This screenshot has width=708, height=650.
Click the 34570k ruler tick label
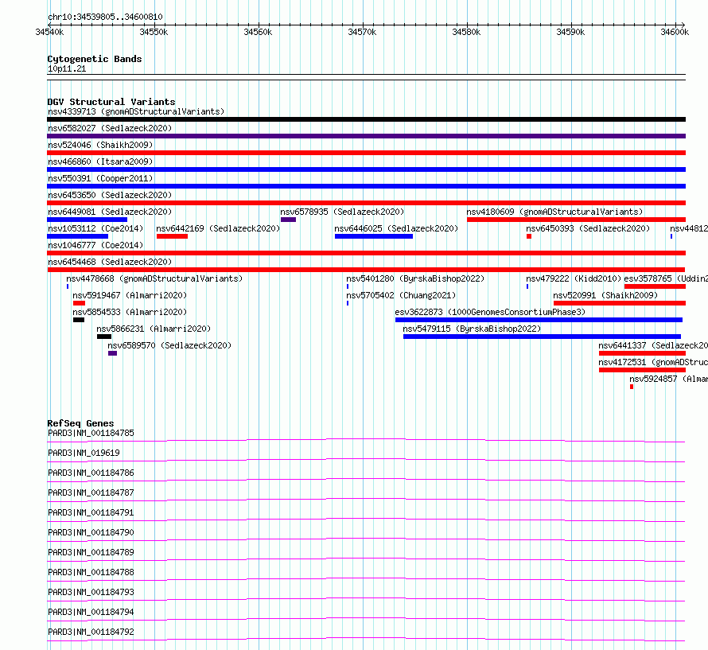(x=362, y=32)
